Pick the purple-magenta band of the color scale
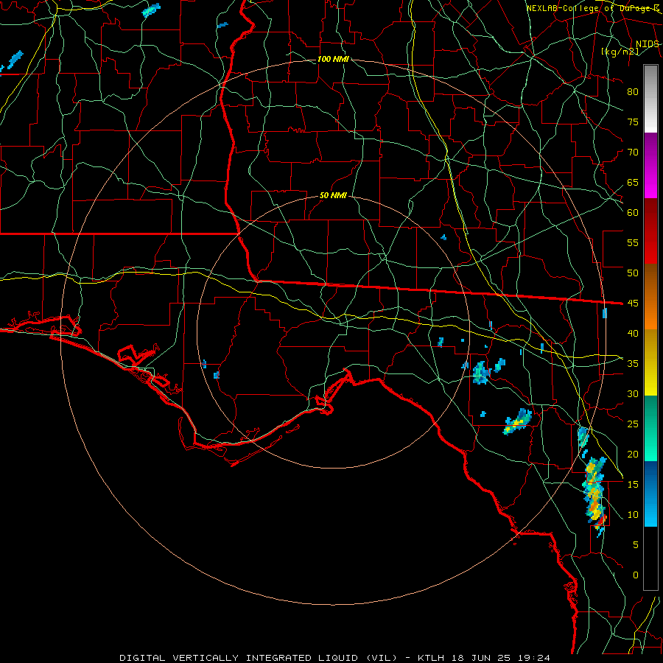Viewport: 663px width, 663px height. [650, 165]
